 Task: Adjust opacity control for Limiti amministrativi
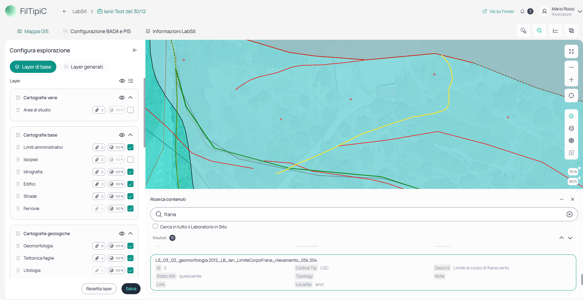116,147
